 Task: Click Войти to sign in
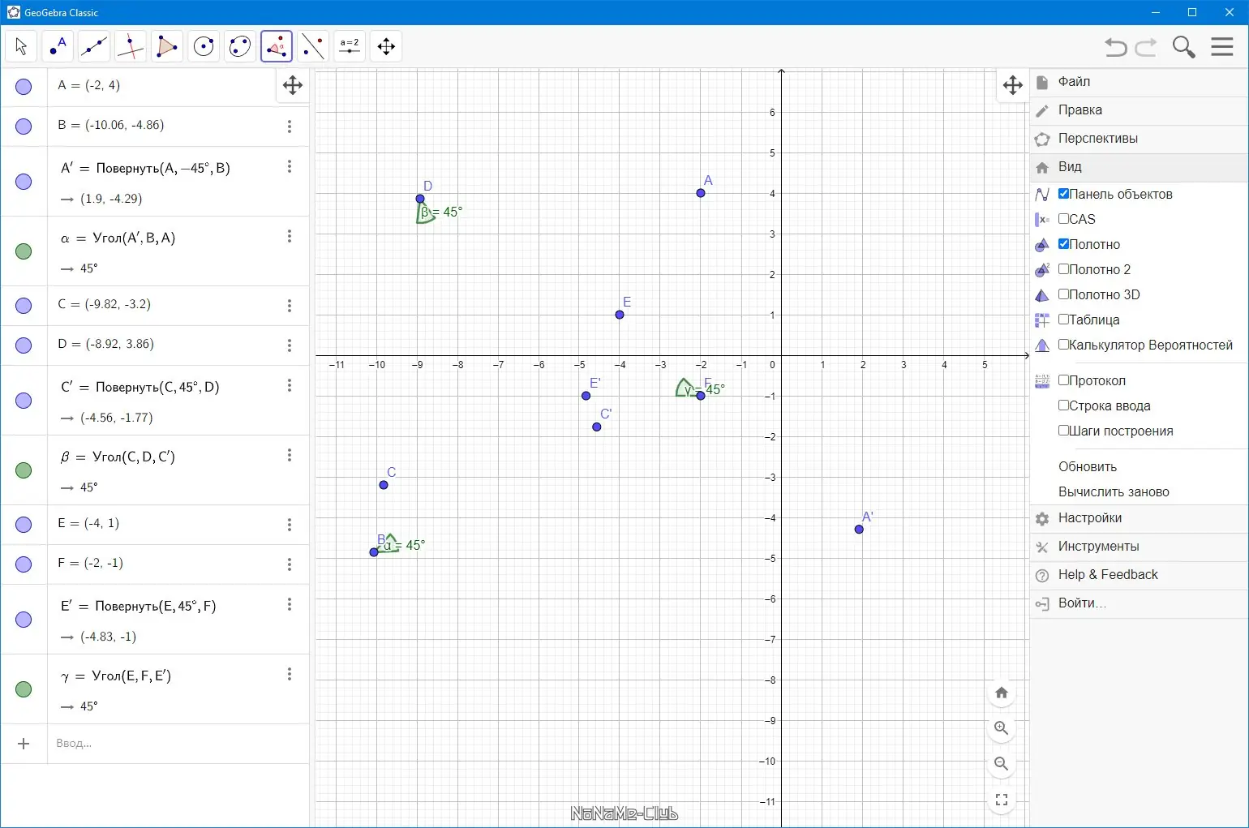pyautogui.click(x=1139, y=603)
